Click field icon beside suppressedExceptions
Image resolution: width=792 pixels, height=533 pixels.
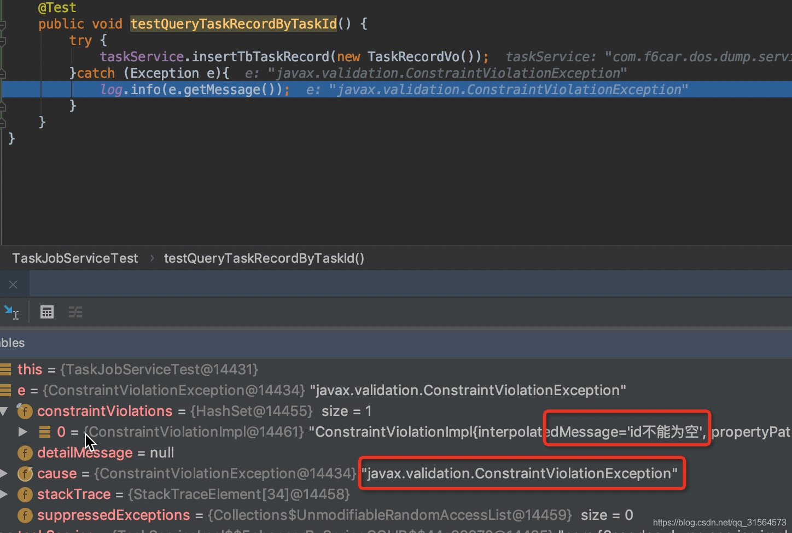tap(25, 515)
